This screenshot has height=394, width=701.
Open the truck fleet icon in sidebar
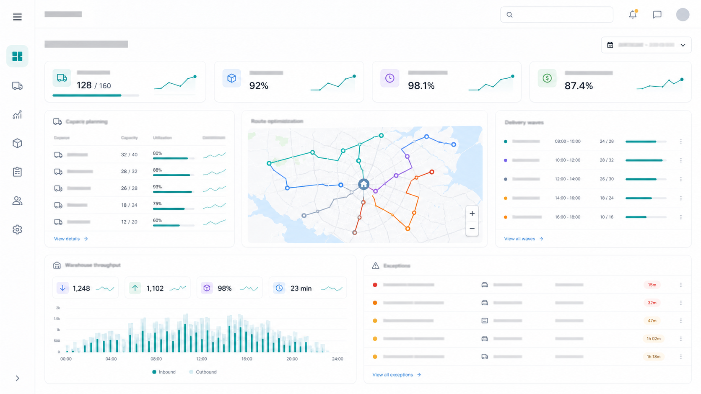point(17,86)
